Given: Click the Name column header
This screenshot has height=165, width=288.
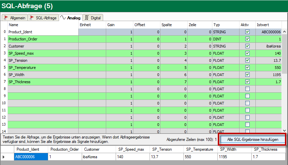Looking at the screenshot, I should click(x=43, y=25).
